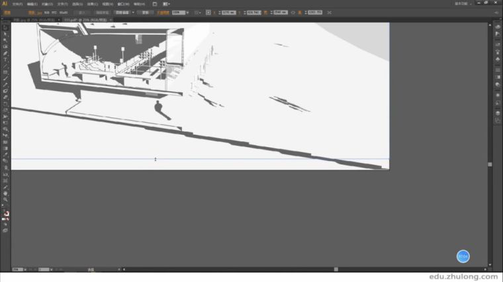Click the vertical scrollbar thumb of the canvas
This screenshot has height=282, width=503.
pos(490,164)
